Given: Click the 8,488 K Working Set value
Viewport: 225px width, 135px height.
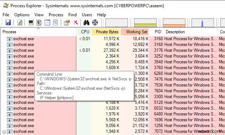Looking at the screenshot, I should pyautogui.click(x=141, y=62).
